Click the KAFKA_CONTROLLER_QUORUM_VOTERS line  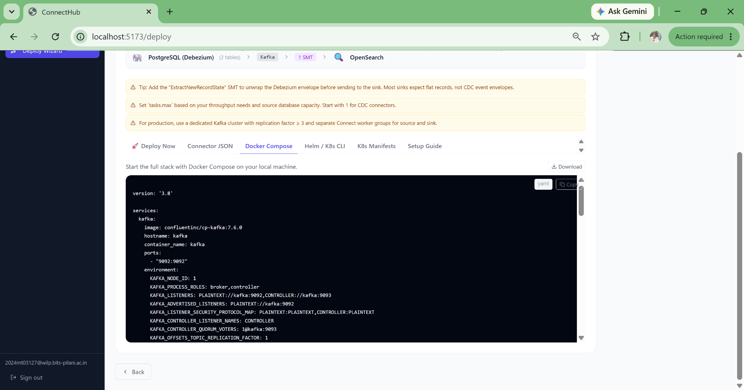tap(213, 329)
